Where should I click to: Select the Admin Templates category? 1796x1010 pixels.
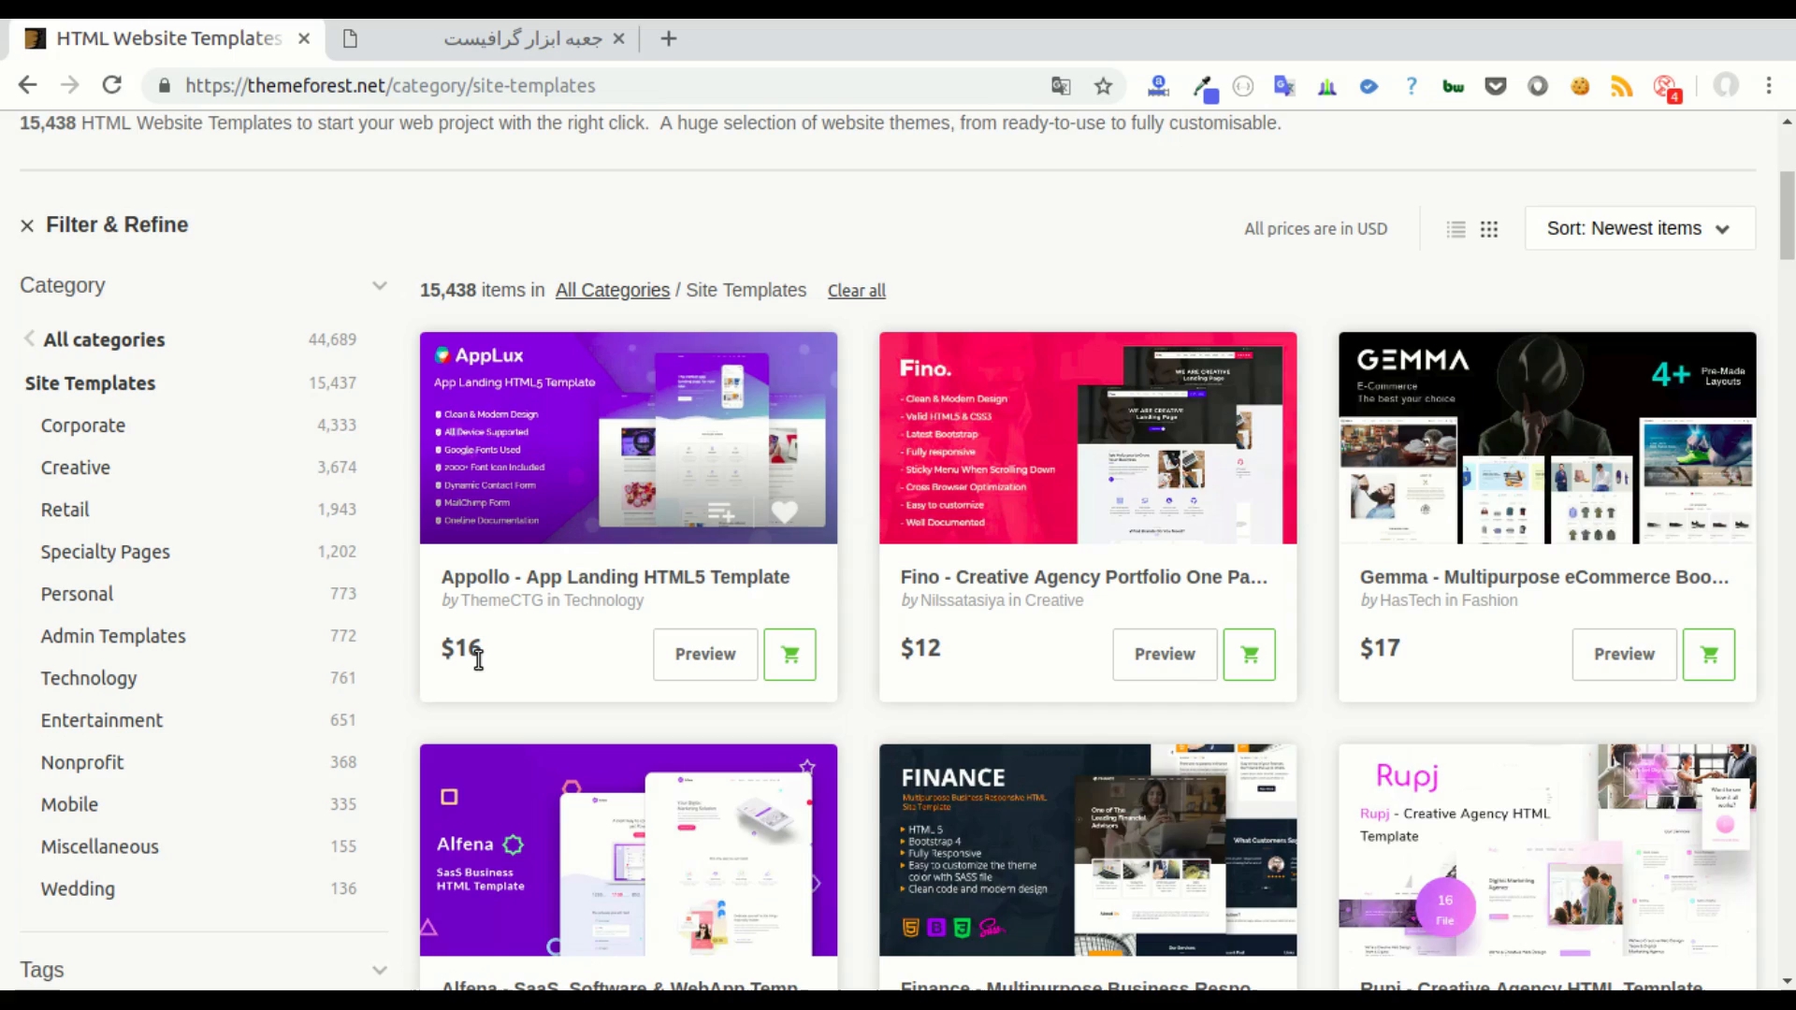pyautogui.click(x=112, y=636)
